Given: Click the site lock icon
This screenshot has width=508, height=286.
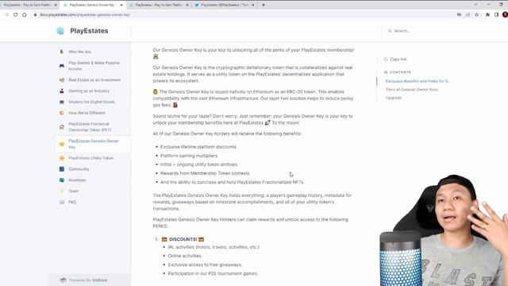Looking at the screenshot, I should click(x=35, y=14).
